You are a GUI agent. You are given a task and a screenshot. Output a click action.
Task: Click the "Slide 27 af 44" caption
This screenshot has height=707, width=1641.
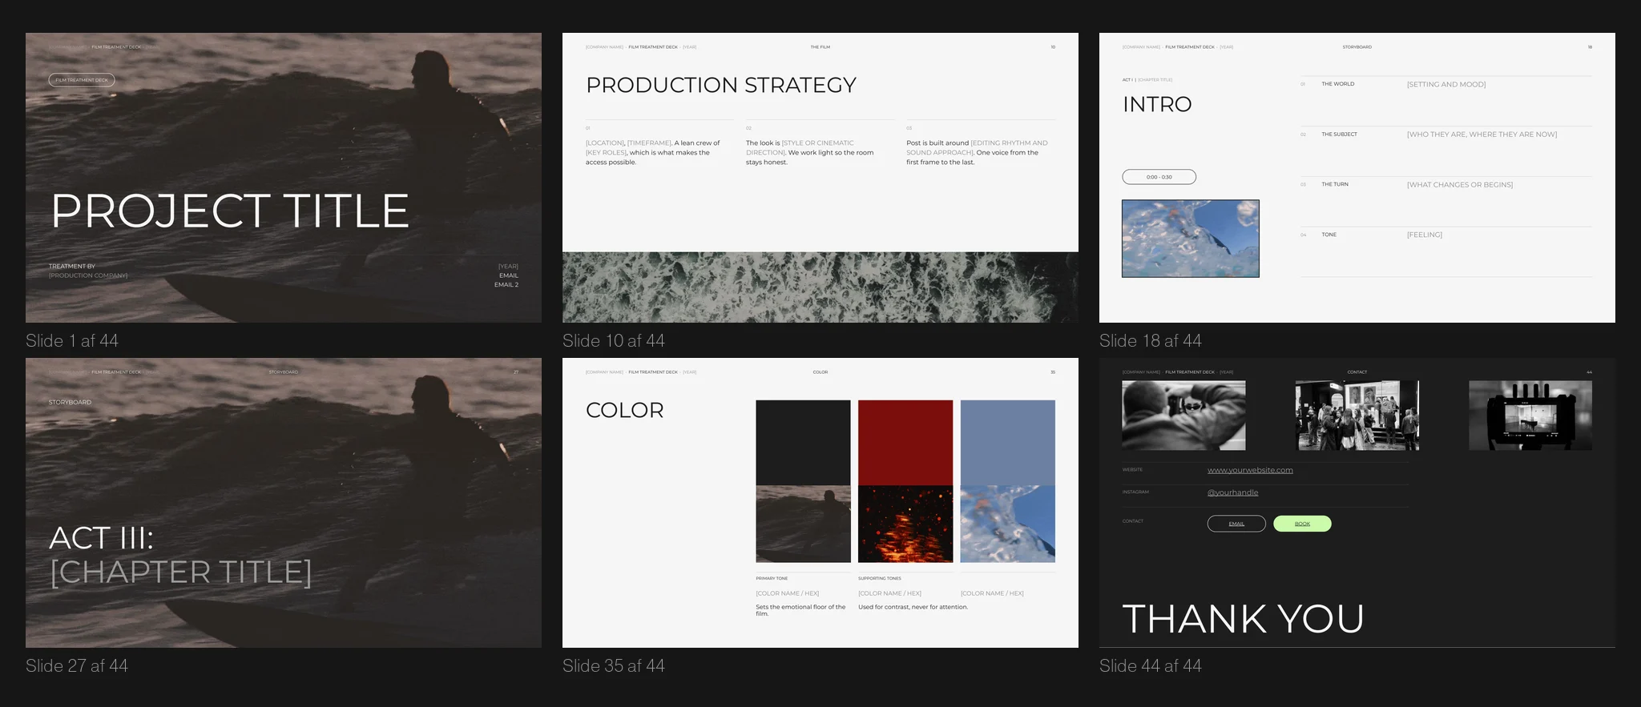[77, 666]
